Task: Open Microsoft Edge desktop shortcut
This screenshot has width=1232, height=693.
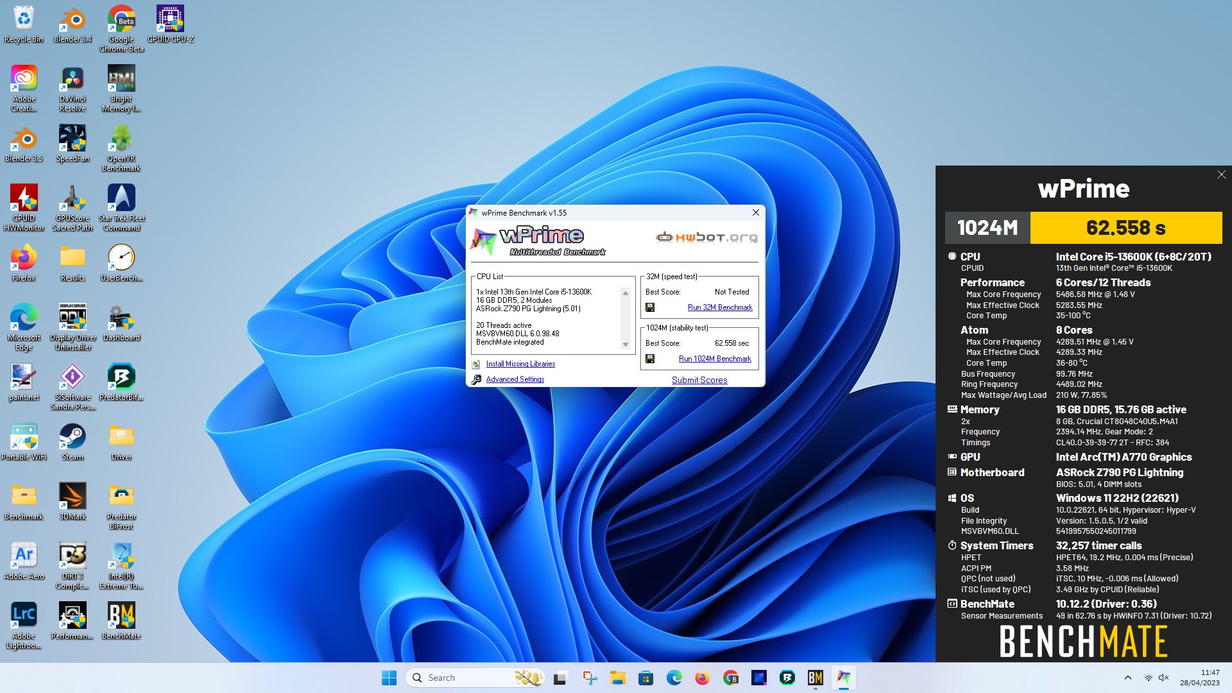Action: (x=24, y=327)
